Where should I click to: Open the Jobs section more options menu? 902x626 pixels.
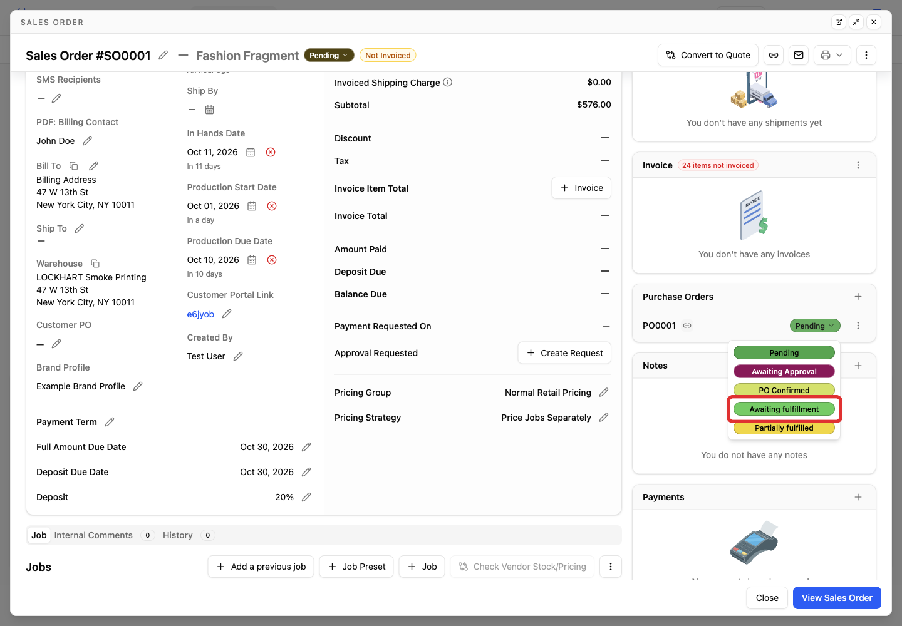click(x=611, y=567)
